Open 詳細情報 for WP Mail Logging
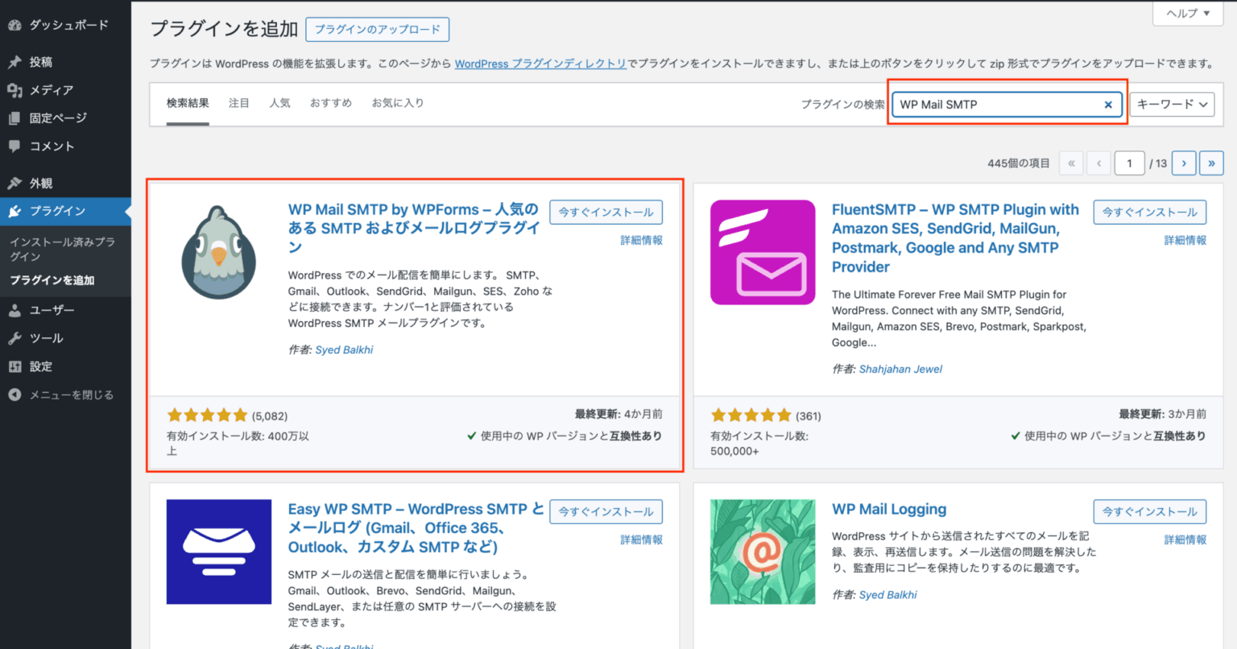 click(1185, 539)
